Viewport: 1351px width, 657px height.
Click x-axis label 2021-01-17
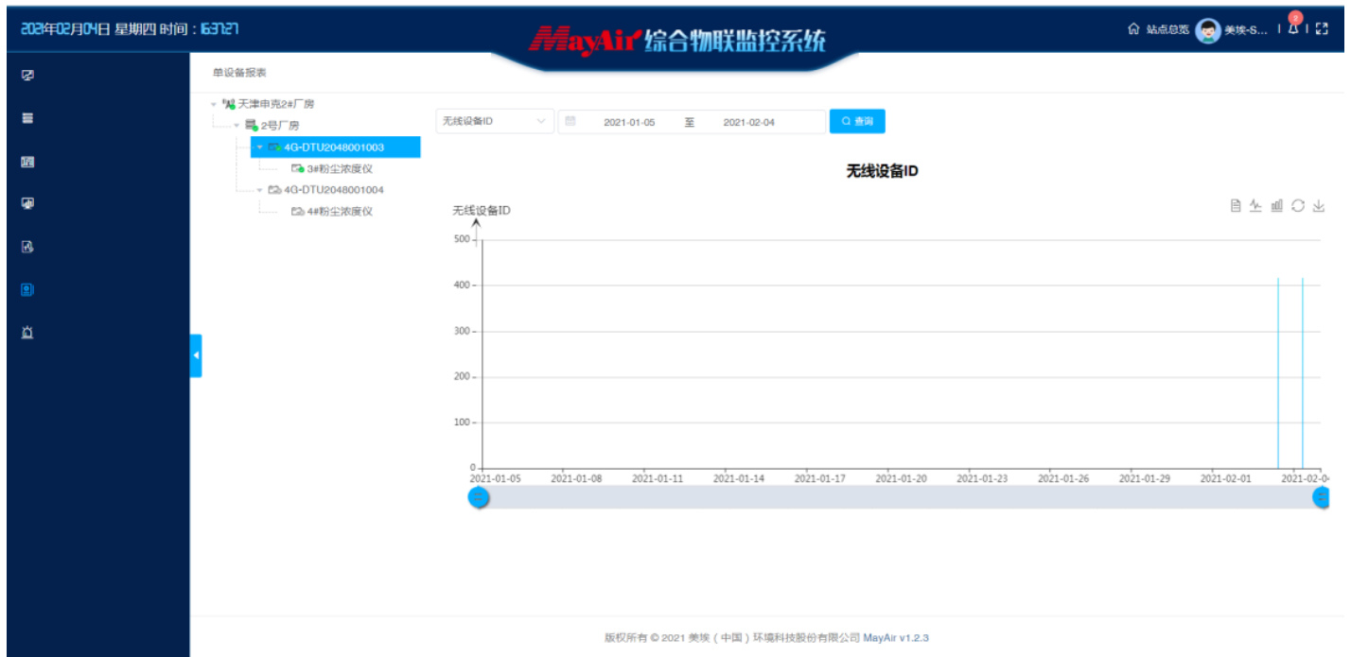coord(820,478)
